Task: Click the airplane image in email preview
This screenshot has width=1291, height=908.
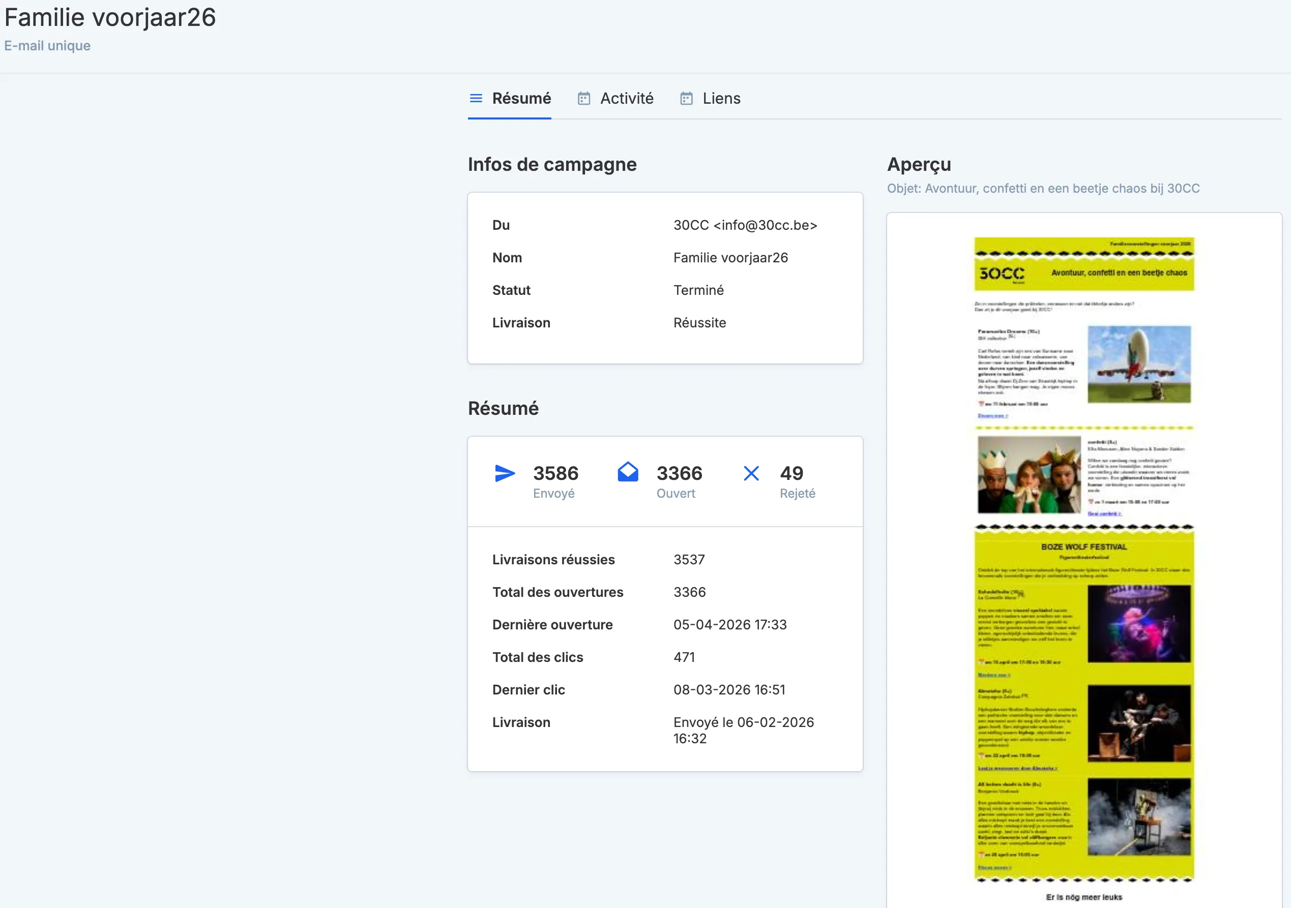Action: (x=1138, y=364)
